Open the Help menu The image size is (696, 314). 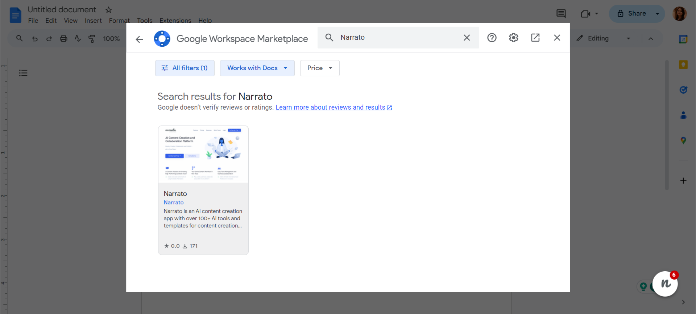coord(205,21)
